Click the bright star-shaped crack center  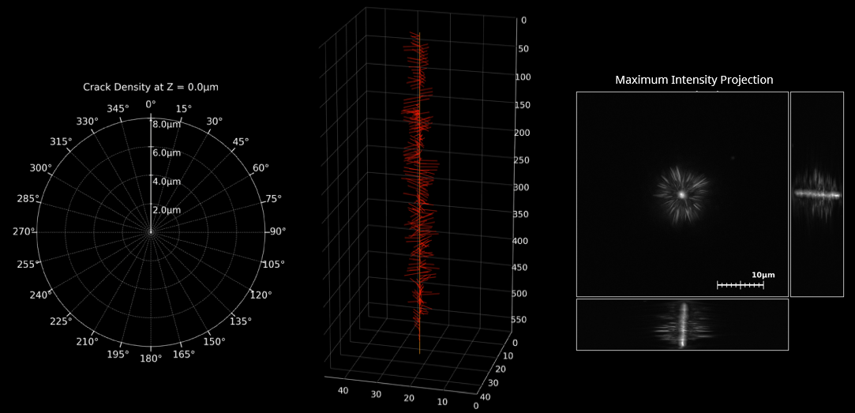coord(681,193)
